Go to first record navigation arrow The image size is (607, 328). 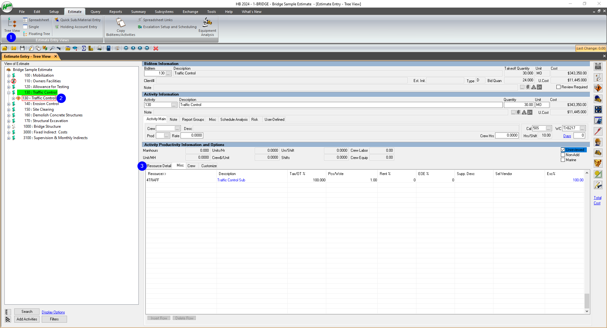126,48
